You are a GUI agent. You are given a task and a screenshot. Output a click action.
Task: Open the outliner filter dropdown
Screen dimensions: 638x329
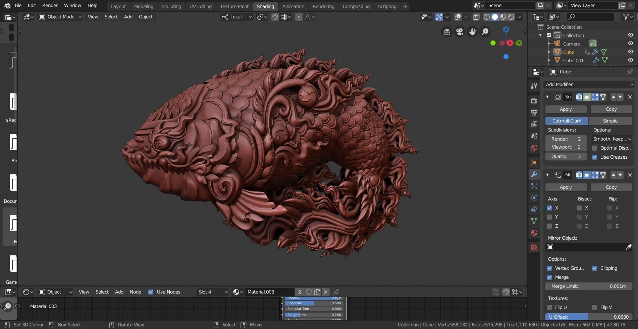click(x=628, y=17)
